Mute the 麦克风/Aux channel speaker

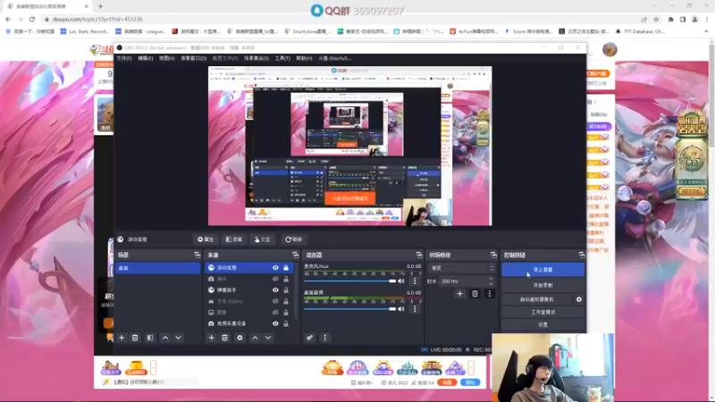point(401,281)
